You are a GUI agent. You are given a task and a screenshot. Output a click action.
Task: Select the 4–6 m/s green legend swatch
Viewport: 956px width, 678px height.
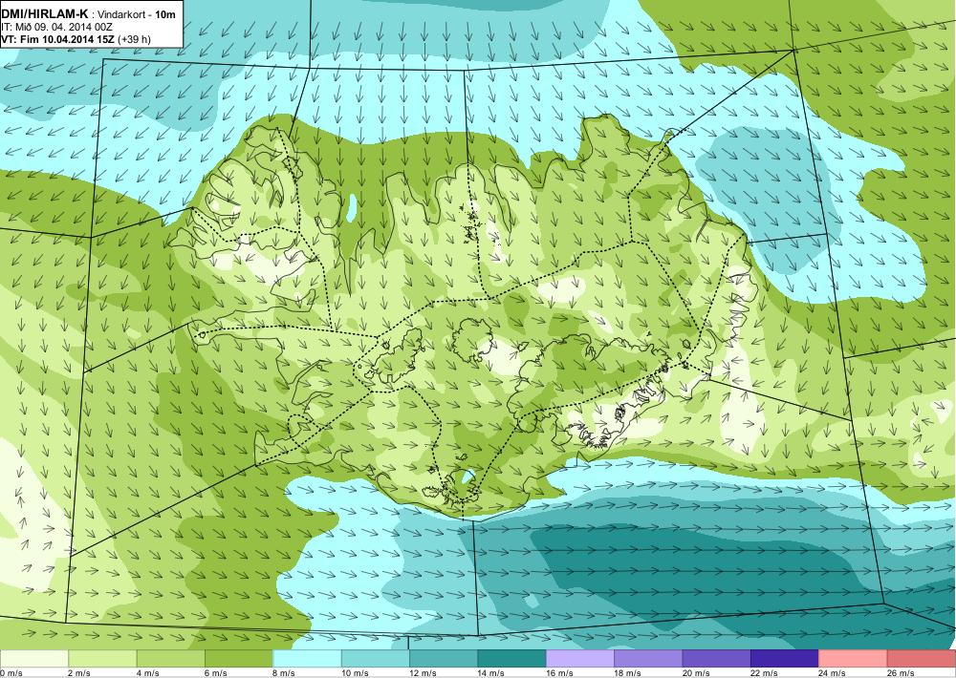pyautogui.click(x=171, y=658)
